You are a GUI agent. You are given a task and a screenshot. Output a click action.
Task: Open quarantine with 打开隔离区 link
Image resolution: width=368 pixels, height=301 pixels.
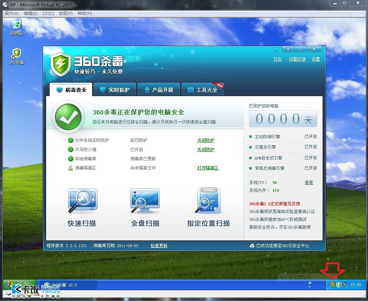(208, 168)
